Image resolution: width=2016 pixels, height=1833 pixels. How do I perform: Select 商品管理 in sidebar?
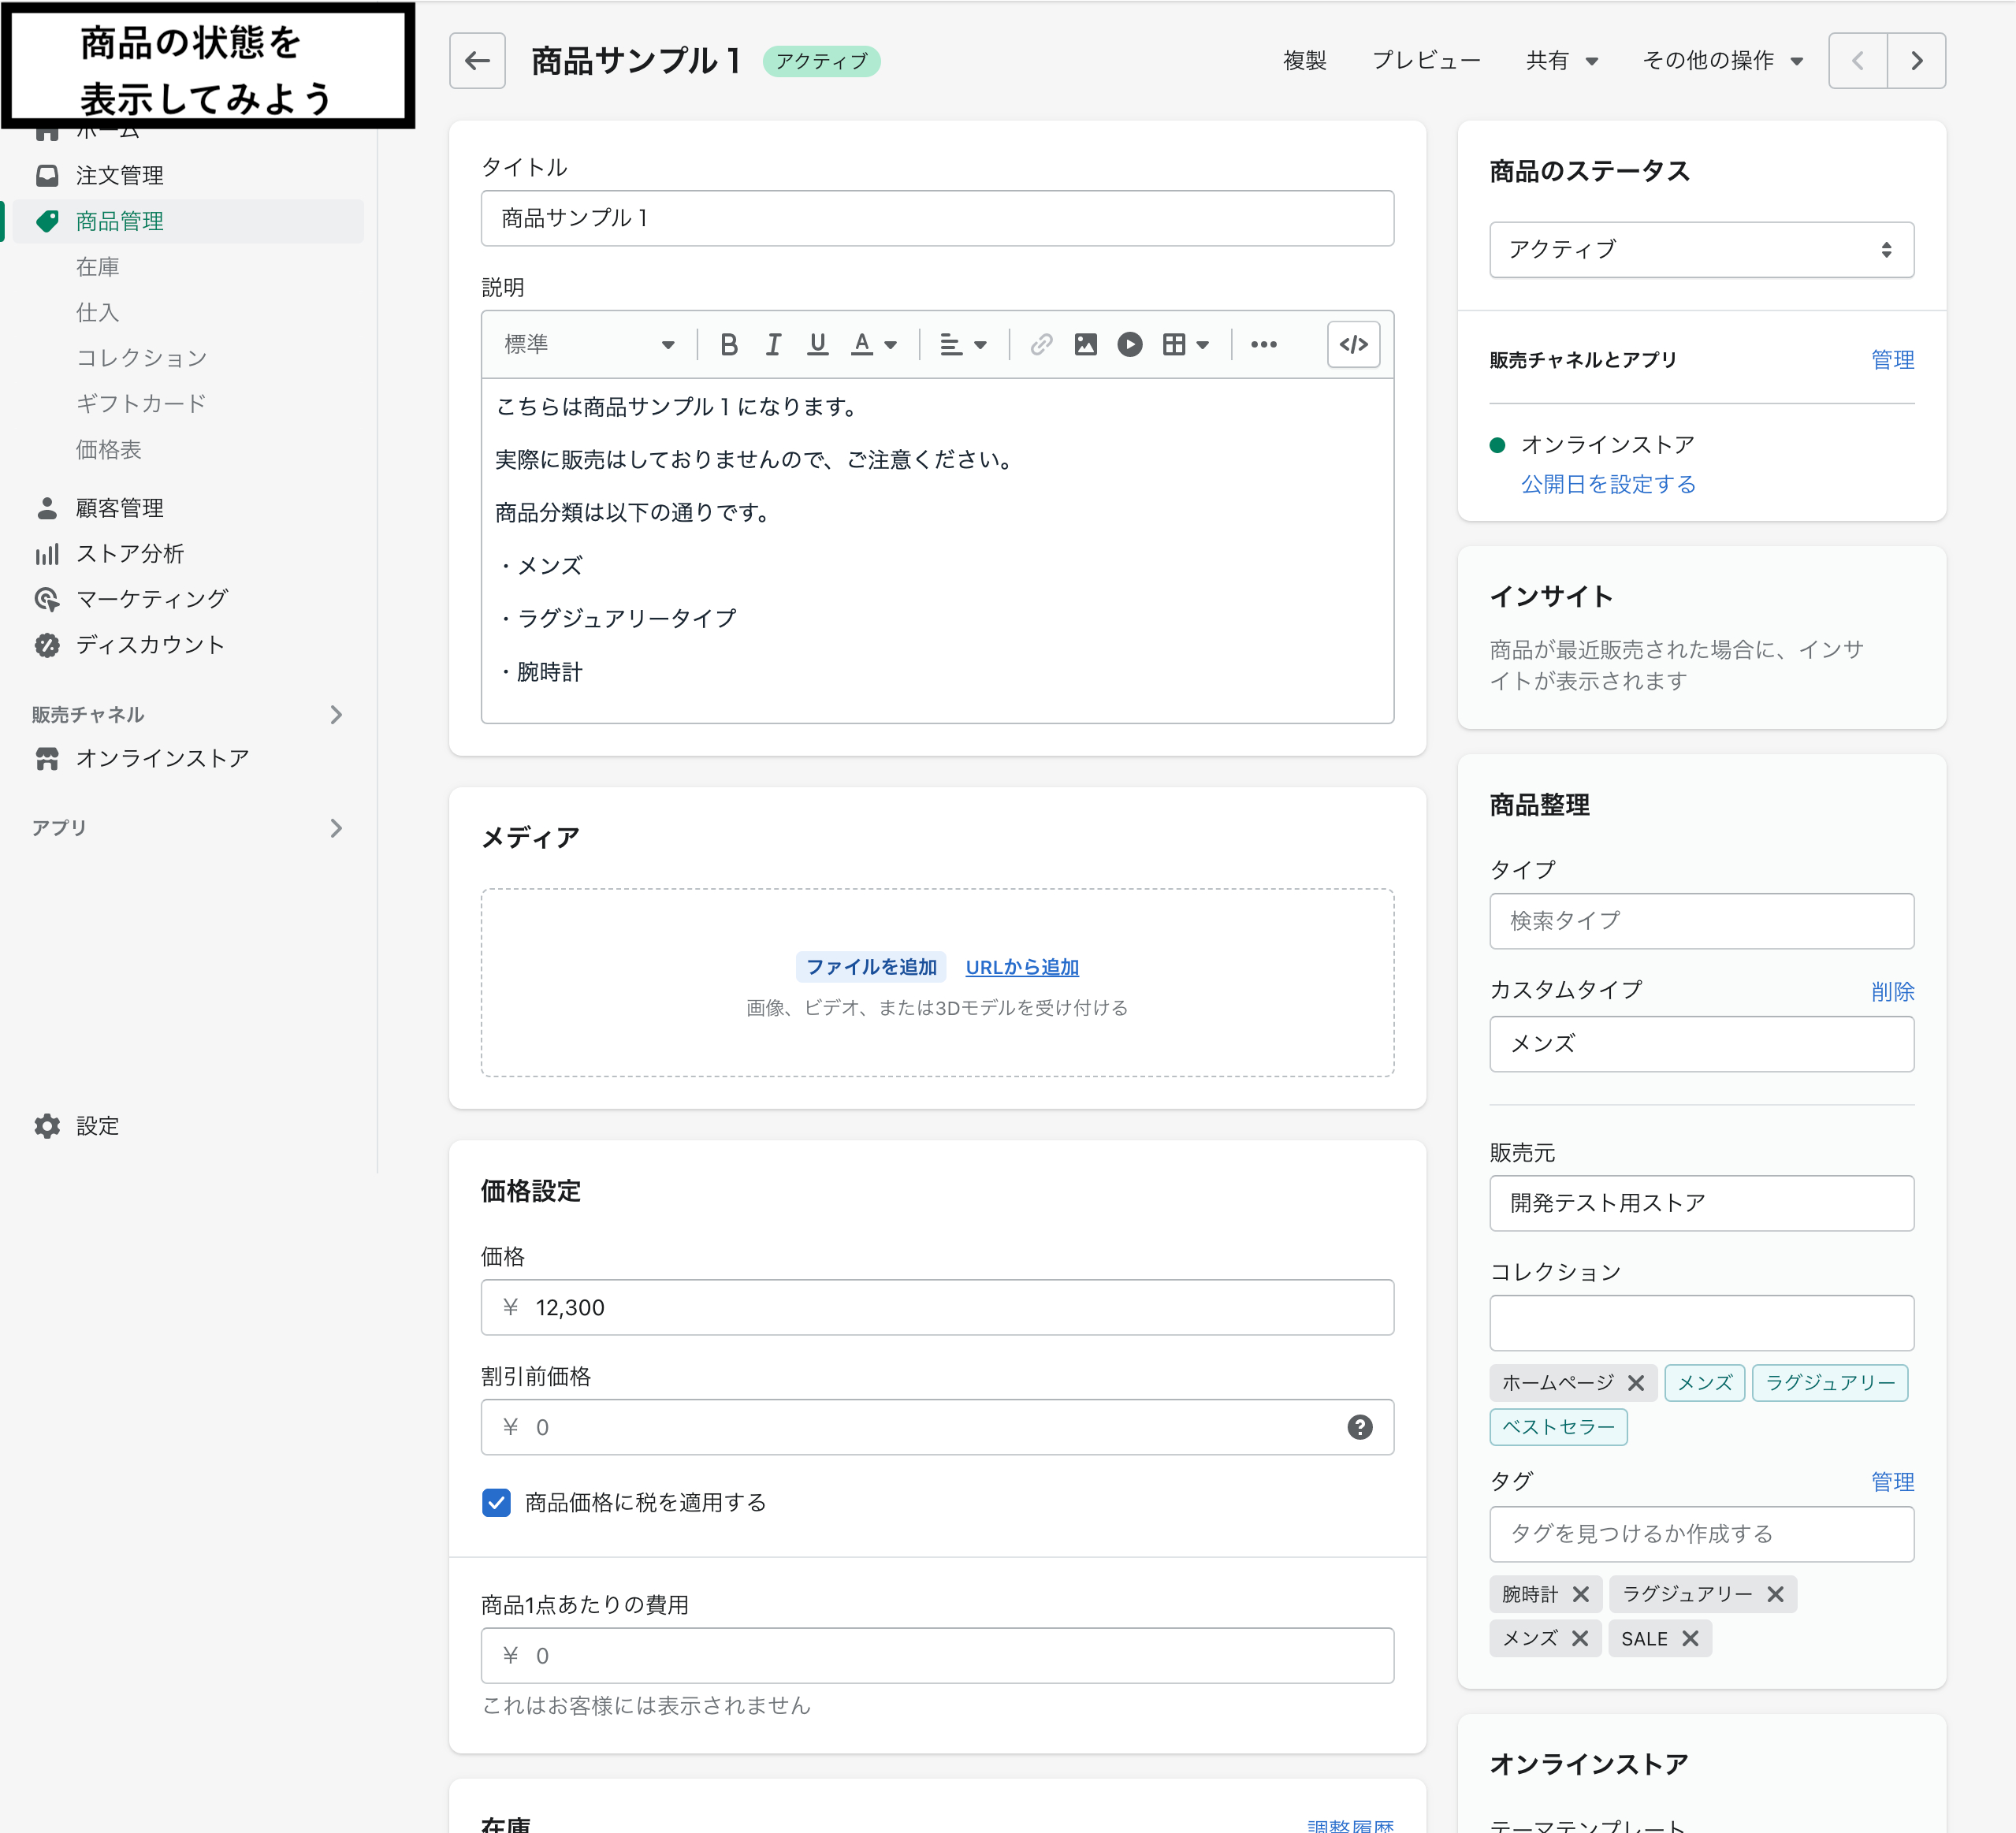point(188,221)
